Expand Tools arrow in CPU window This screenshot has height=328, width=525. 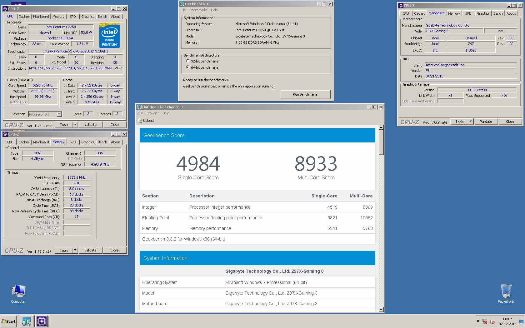(x=75, y=125)
